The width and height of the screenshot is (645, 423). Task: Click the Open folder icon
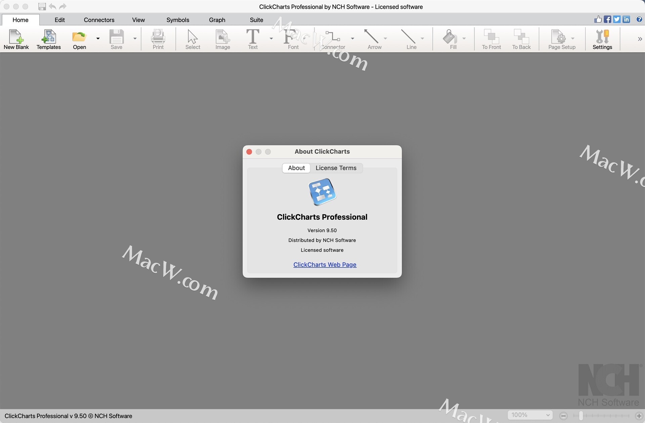pyautogui.click(x=79, y=36)
